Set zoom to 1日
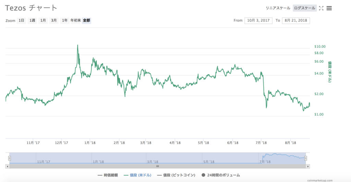This screenshot has width=351, height=182. point(21,21)
